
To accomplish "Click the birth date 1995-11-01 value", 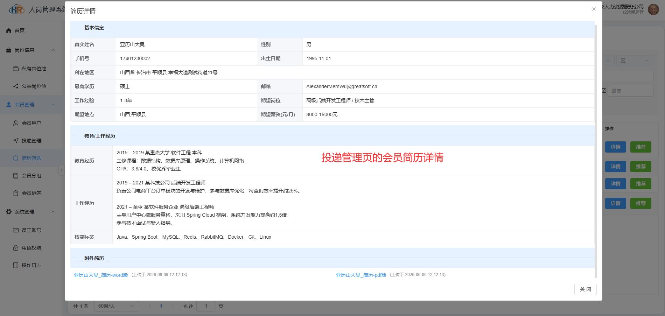I will click(x=318, y=58).
